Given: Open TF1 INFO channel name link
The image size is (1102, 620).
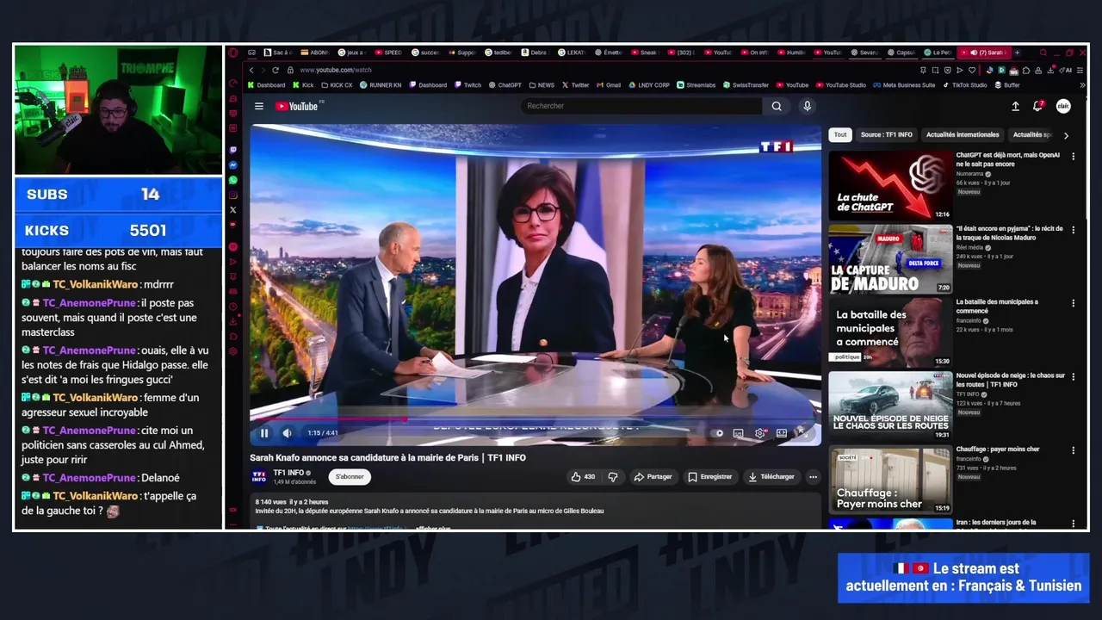Looking at the screenshot, I should 288,473.
